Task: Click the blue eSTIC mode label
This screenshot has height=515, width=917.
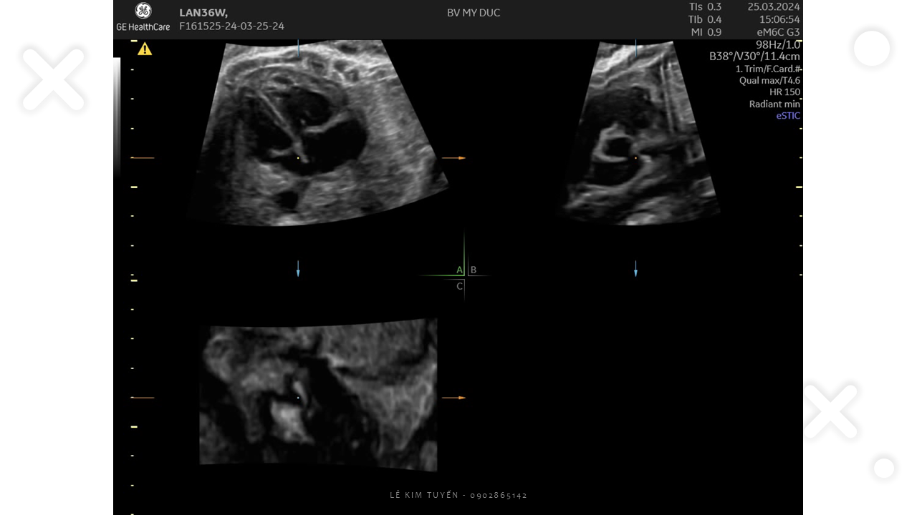Action: (788, 116)
